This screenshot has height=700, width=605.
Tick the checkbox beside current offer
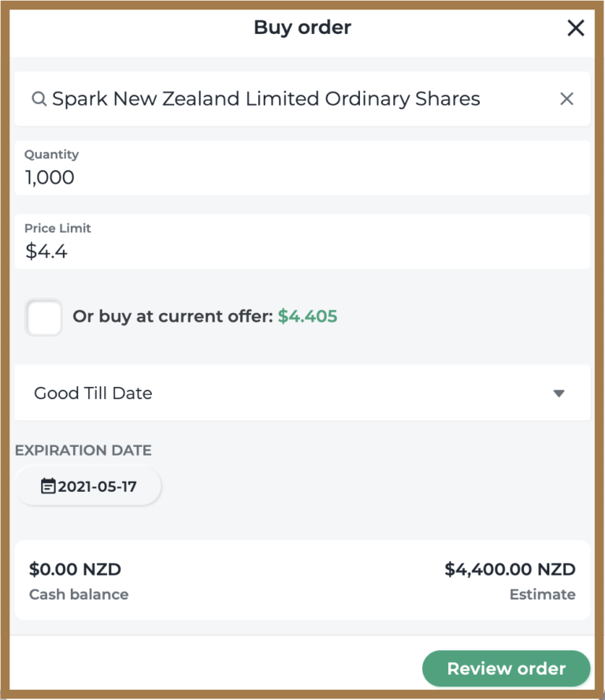point(44,317)
